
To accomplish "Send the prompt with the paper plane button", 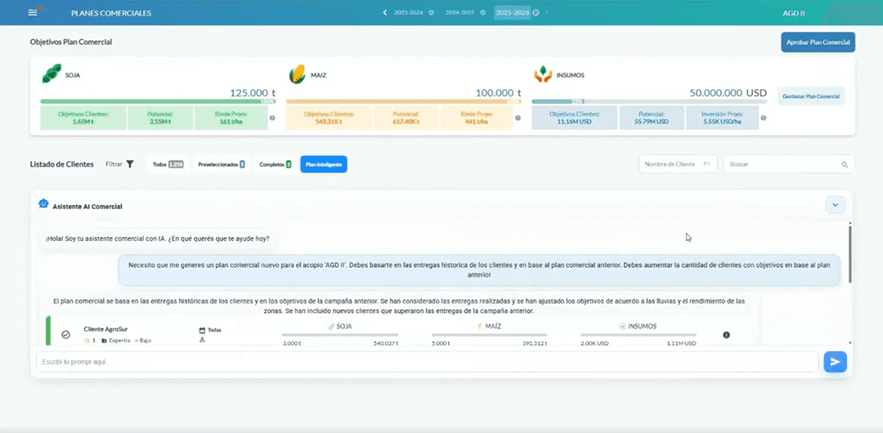I will (835, 361).
